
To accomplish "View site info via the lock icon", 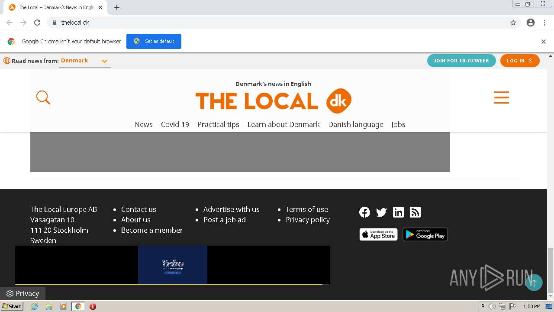I will 54,23.
